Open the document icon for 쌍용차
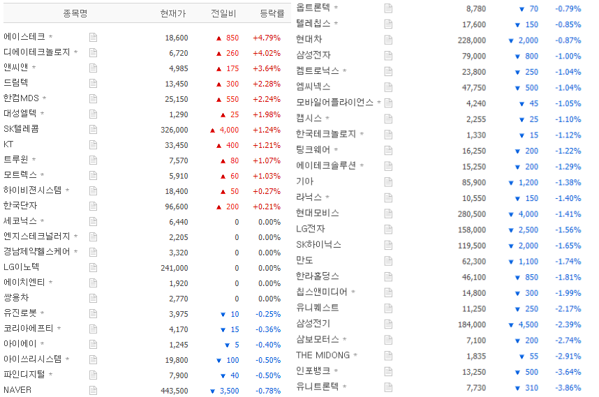The image size is (599, 397). [x=94, y=298]
